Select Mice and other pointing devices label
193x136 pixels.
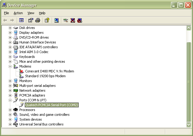[x=42, y=62]
